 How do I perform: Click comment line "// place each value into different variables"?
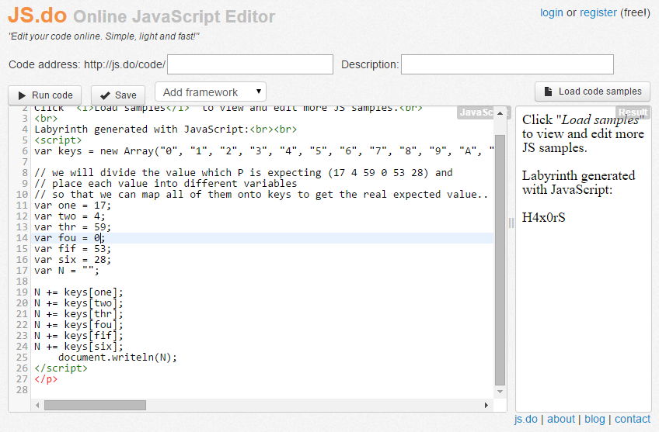166,184
